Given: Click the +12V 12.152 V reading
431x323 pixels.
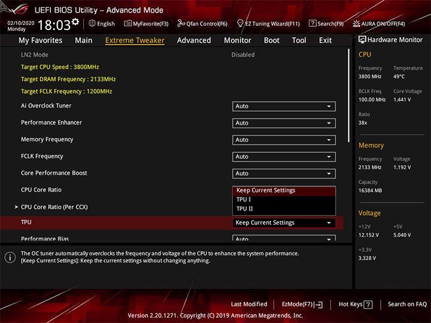Looking at the screenshot, I should coord(369,235).
